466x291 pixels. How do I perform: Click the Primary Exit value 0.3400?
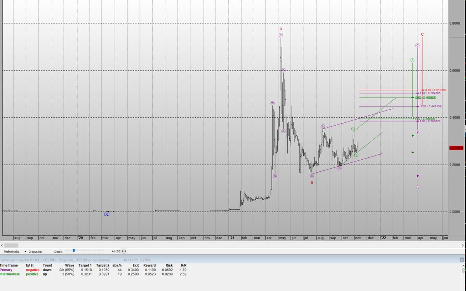point(133,270)
